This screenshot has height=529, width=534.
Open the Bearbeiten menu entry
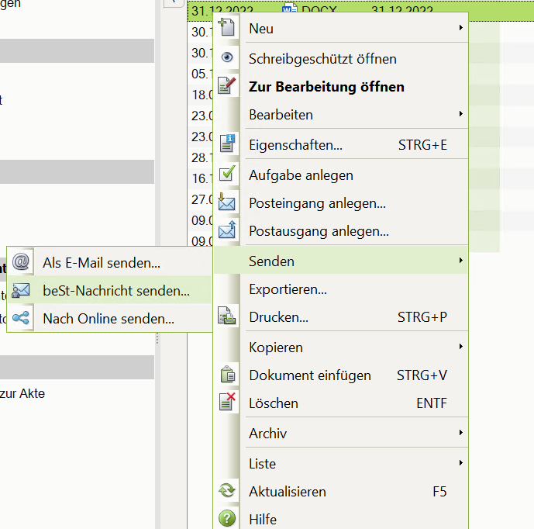tap(341, 115)
